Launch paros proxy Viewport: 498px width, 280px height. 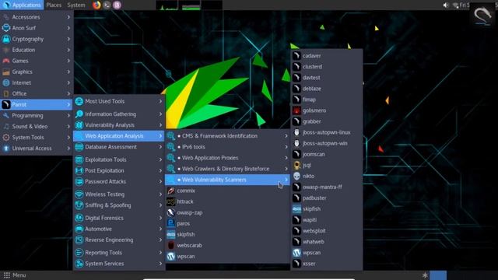[227, 223]
